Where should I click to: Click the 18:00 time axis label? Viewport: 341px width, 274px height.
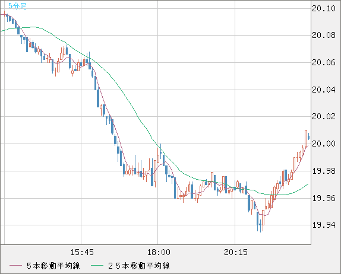159,252
